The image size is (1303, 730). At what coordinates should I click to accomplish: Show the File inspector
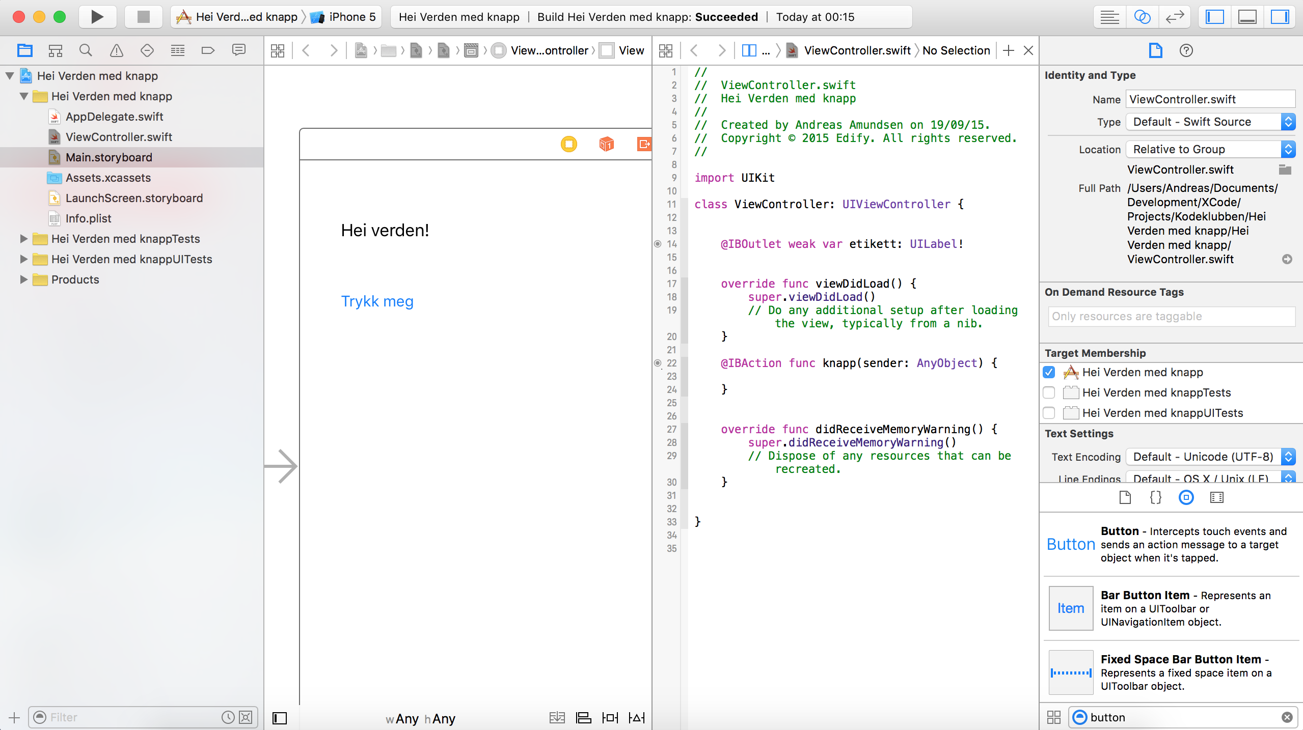(1155, 50)
